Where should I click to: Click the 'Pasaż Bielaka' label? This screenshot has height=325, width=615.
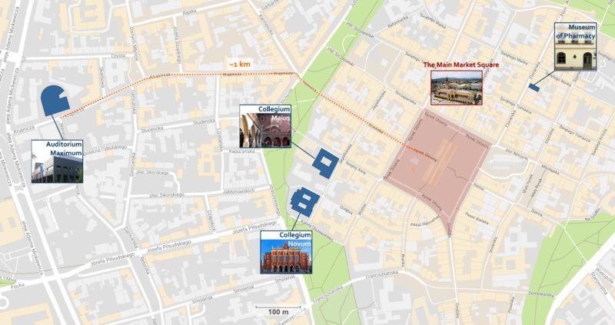click(477, 218)
